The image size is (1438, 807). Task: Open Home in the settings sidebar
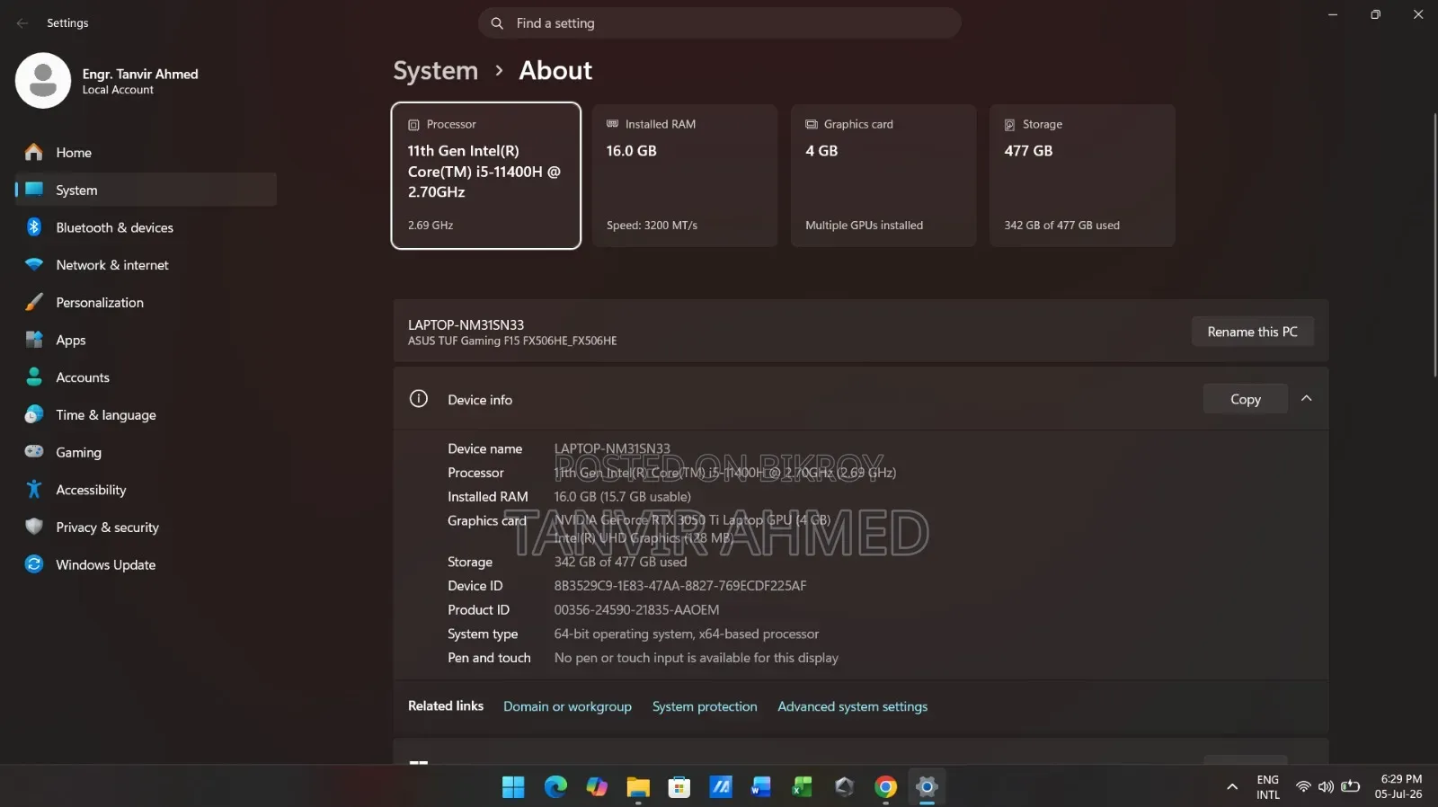146,153
